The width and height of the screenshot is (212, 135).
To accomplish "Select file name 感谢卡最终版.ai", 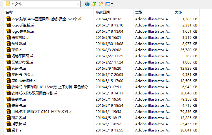I will pyautogui.click(x=24, y=81).
